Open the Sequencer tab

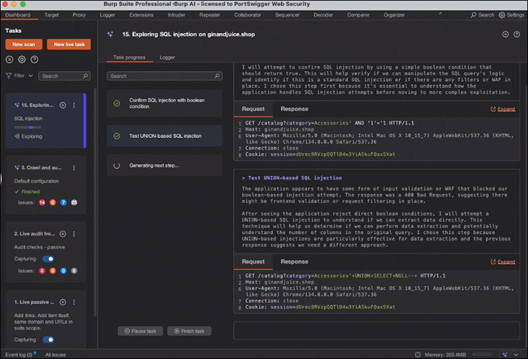click(287, 15)
